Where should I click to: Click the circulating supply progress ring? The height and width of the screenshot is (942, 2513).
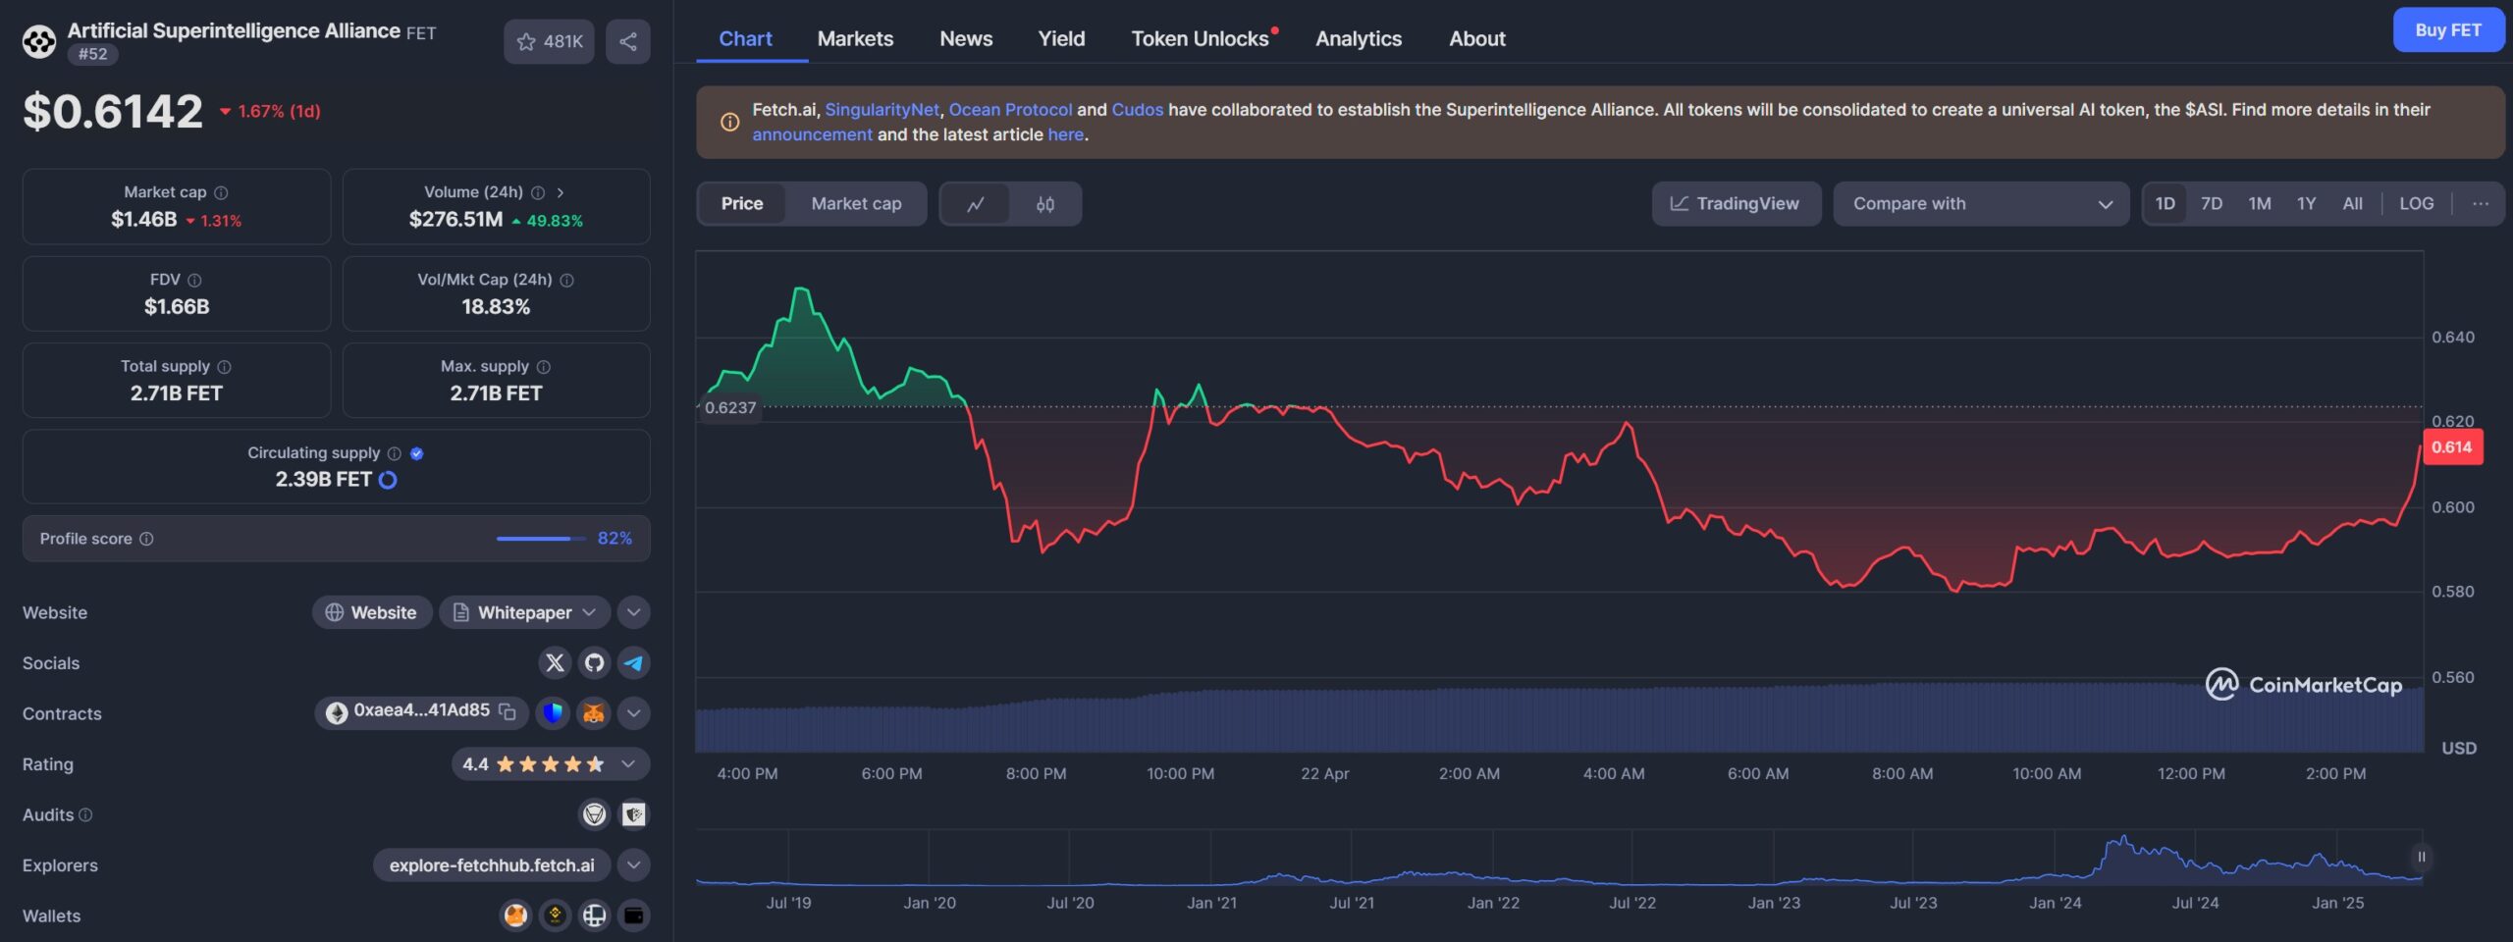388,480
